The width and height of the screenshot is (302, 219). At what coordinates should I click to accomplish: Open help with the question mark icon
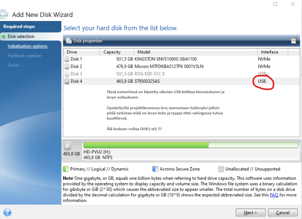7,212
